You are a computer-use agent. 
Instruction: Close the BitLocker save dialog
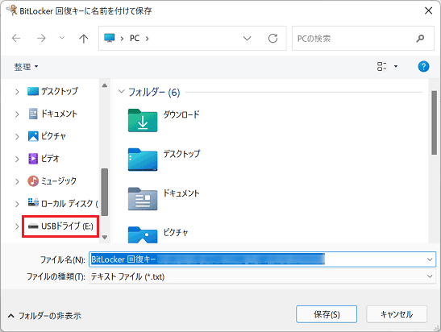(x=428, y=10)
